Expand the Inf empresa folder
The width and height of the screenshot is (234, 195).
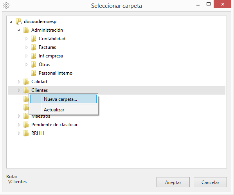[27, 56]
